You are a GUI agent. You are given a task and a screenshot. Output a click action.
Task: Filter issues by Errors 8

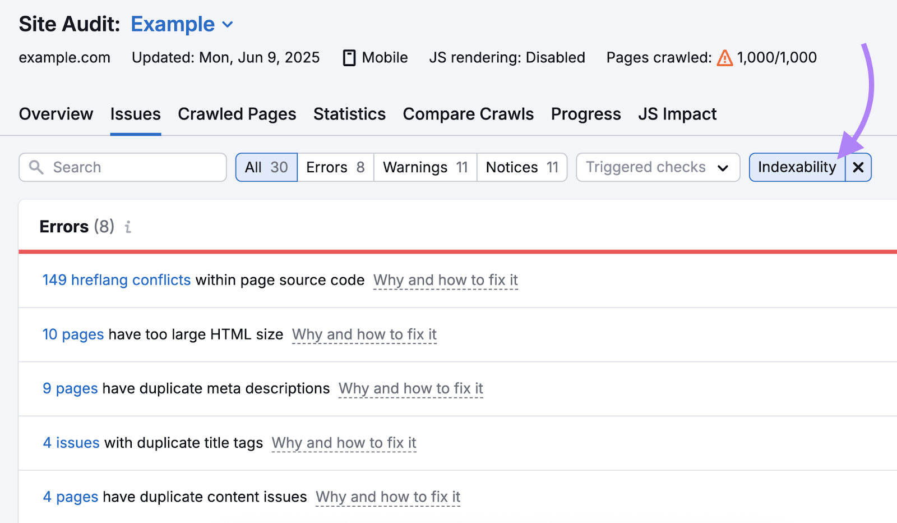[335, 167]
